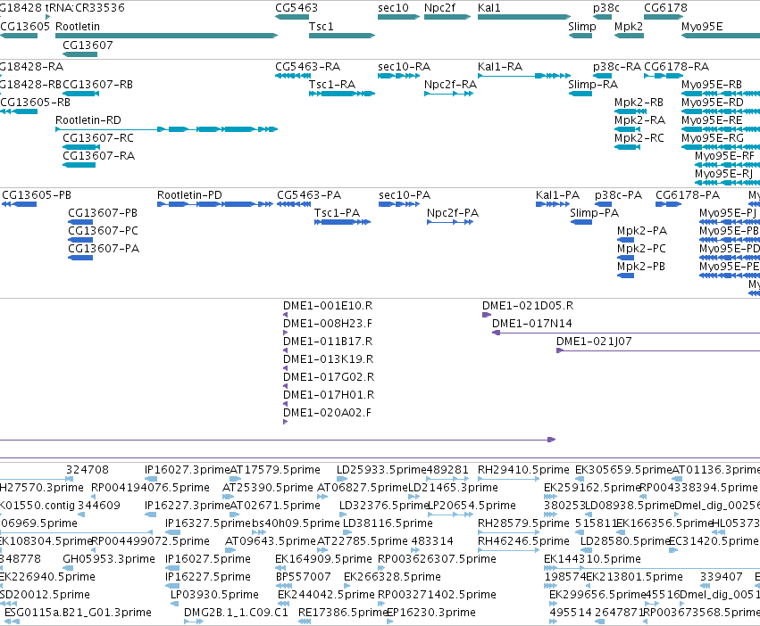Select the CG6178 gene feature

(x=664, y=17)
